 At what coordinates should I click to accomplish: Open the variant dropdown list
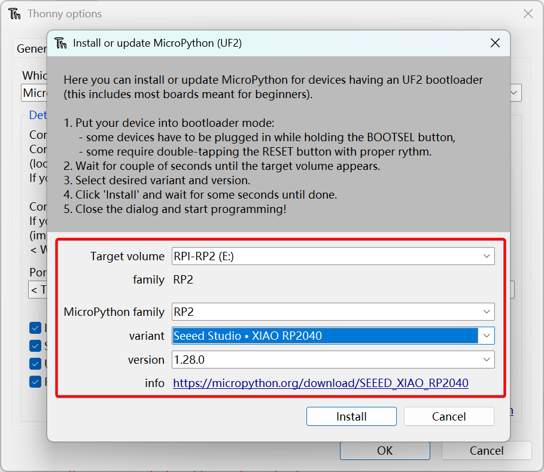pyautogui.click(x=487, y=336)
